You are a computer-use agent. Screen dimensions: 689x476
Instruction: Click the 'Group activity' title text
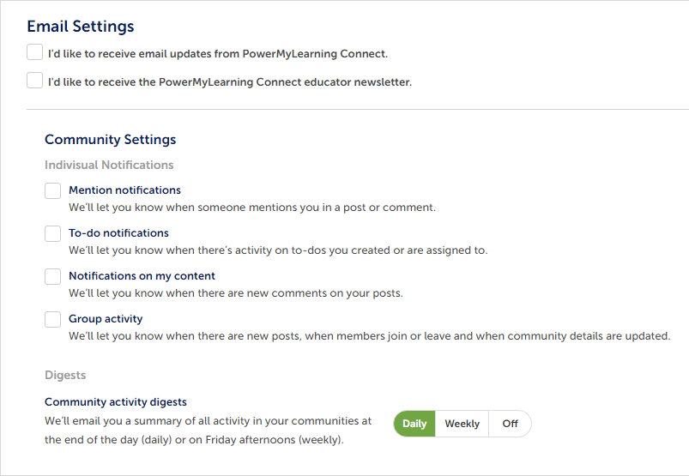[x=106, y=319]
